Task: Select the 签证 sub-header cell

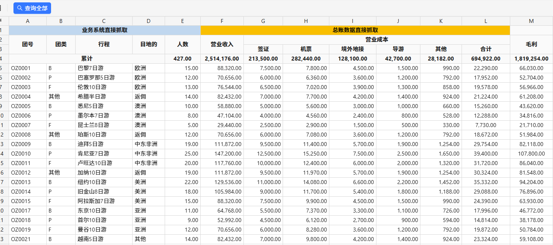Action: [x=263, y=49]
